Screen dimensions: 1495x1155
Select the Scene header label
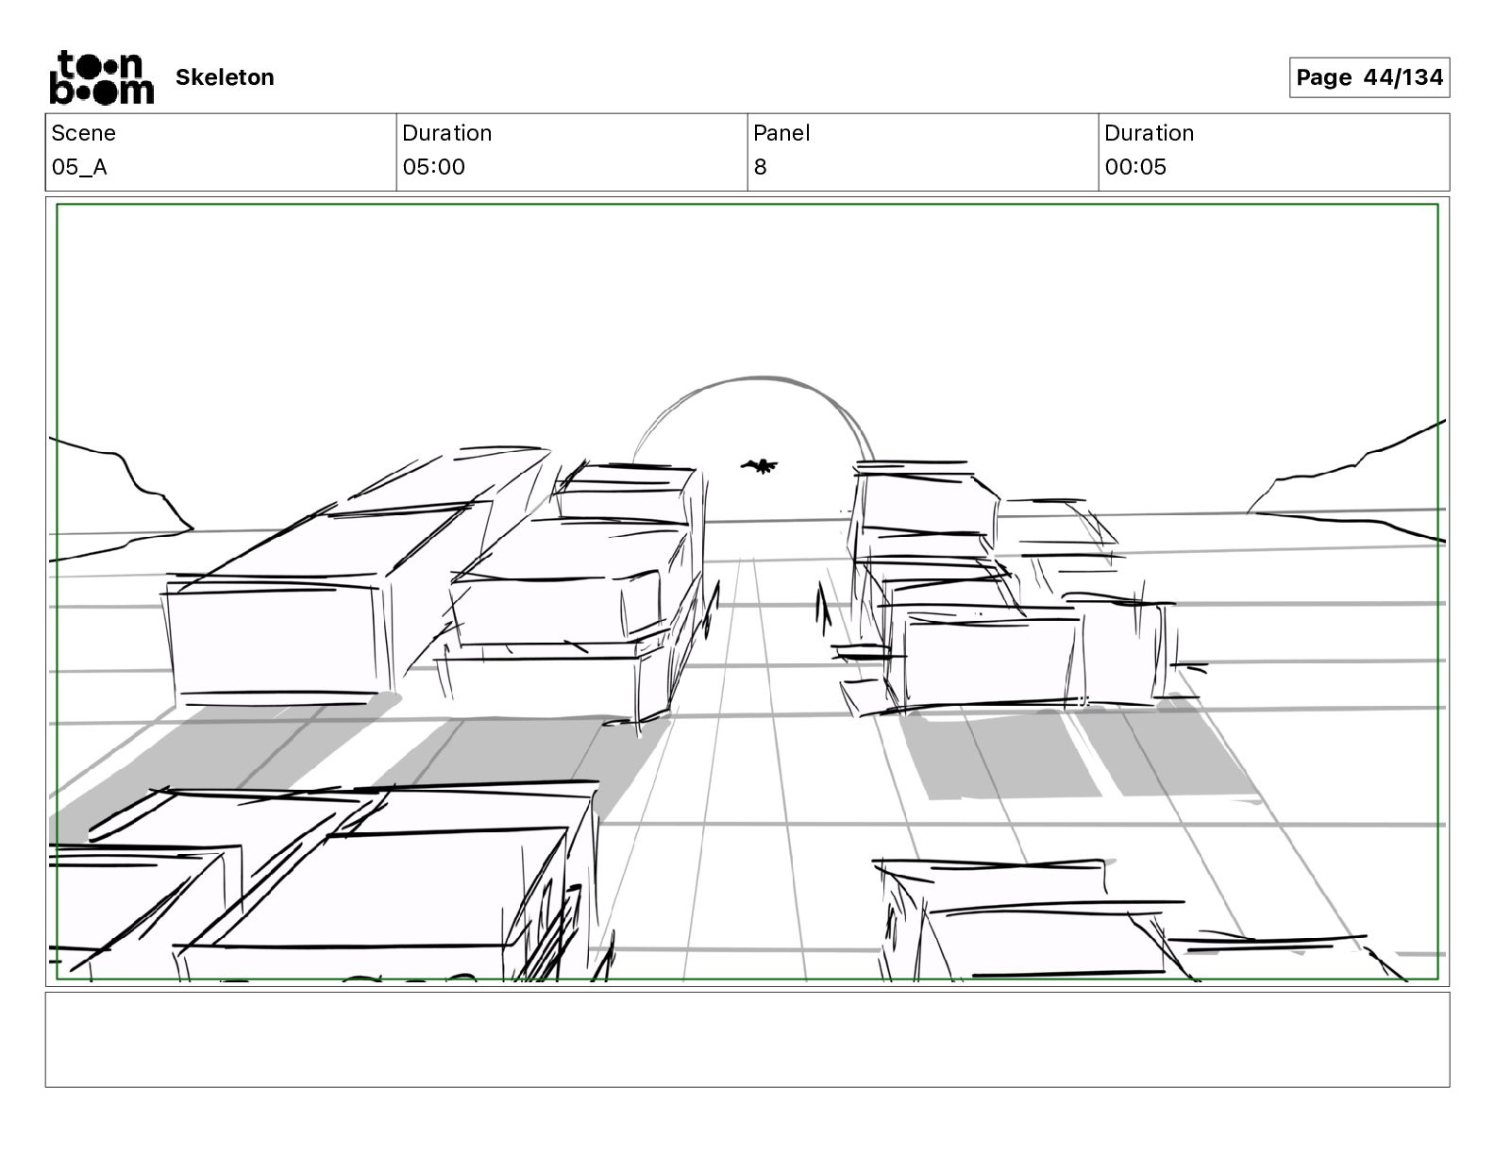click(84, 133)
